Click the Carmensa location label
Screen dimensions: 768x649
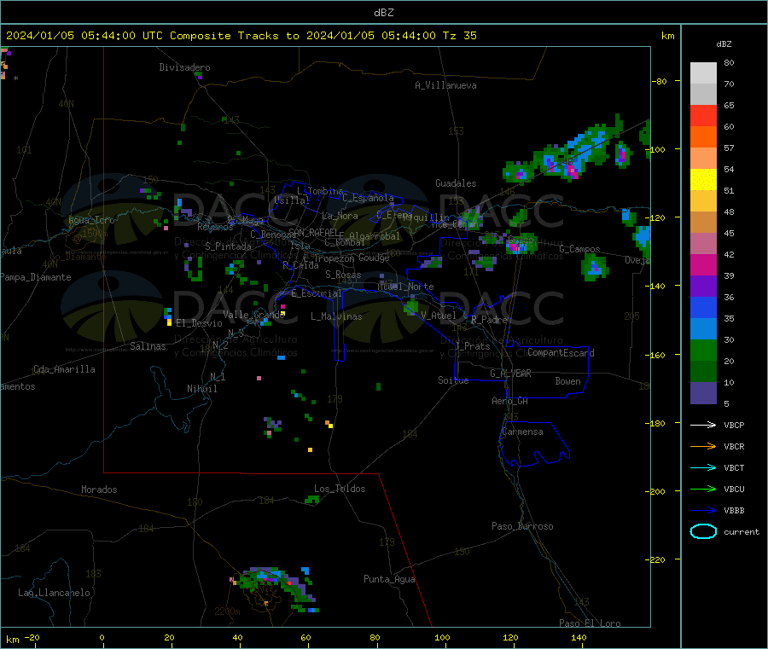click(522, 432)
